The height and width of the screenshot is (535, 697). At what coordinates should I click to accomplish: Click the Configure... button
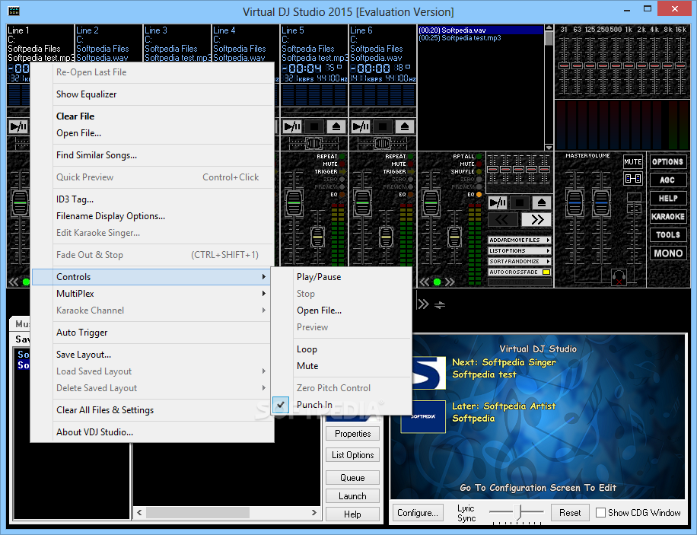coord(418,513)
